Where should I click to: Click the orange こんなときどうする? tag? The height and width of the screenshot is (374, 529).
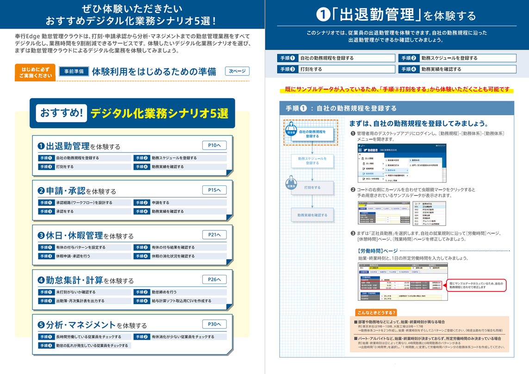tap(376, 312)
